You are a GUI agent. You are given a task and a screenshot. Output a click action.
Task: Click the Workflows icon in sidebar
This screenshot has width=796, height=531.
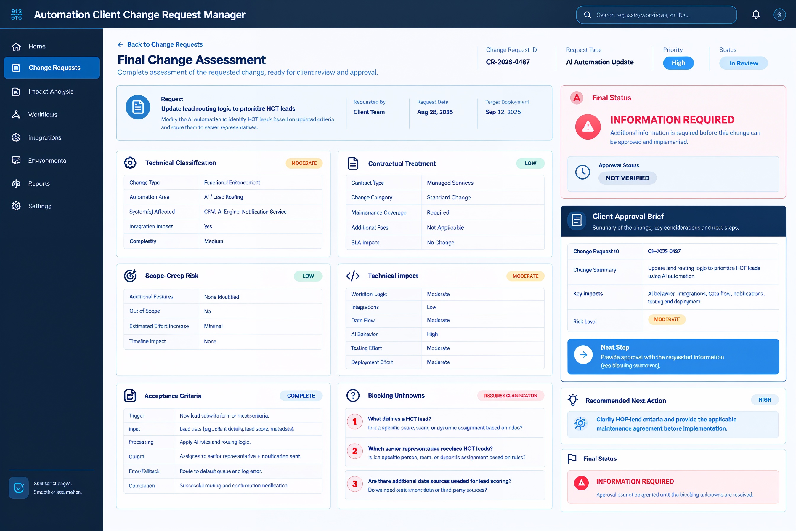pyautogui.click(x=16, y=114)
